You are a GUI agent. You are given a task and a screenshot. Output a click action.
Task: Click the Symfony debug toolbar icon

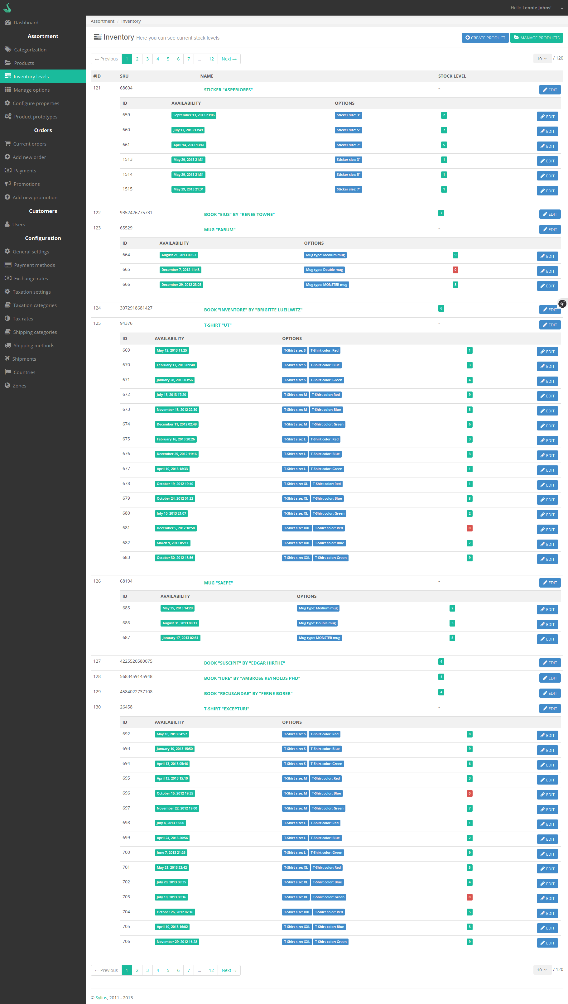click(562, 304)
